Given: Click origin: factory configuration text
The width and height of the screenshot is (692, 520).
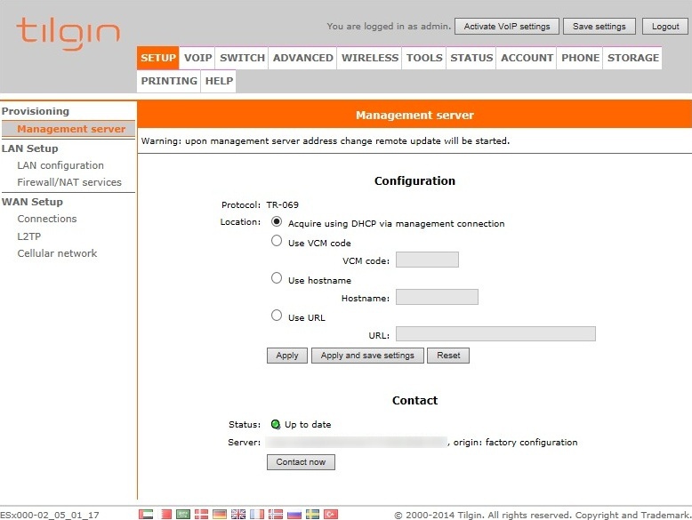Looking at the screenshot, I should click(515, 442).
